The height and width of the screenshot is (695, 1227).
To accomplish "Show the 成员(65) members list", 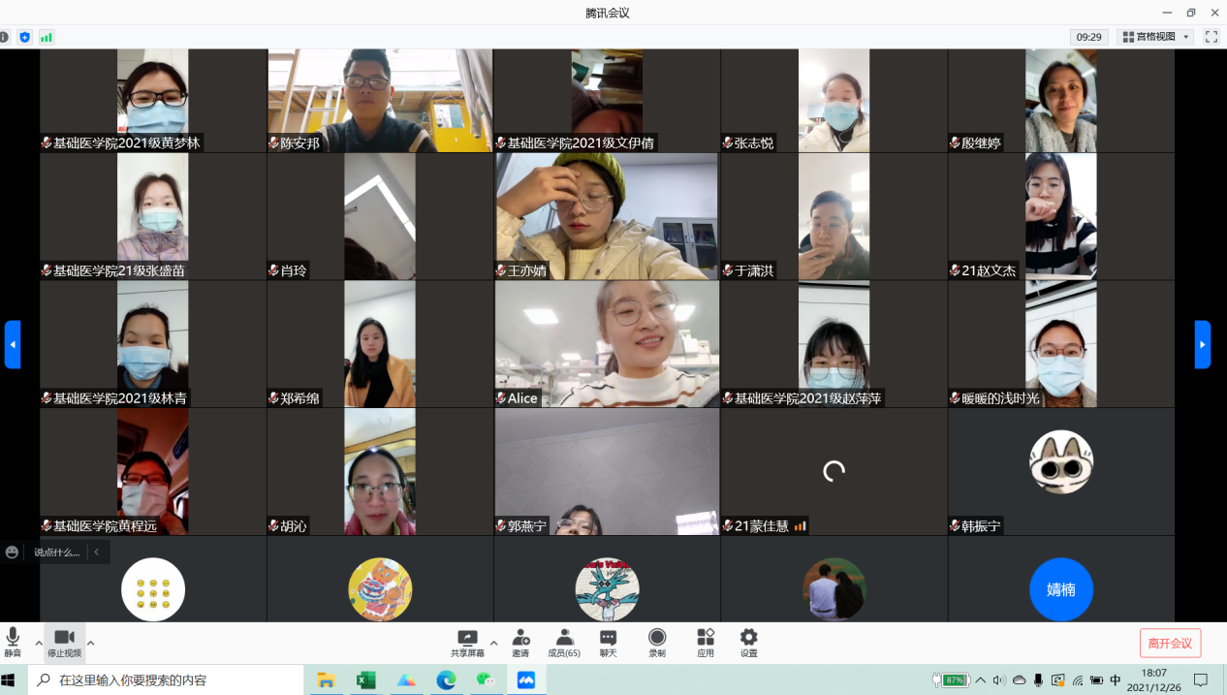I will (x=564, y=643).
